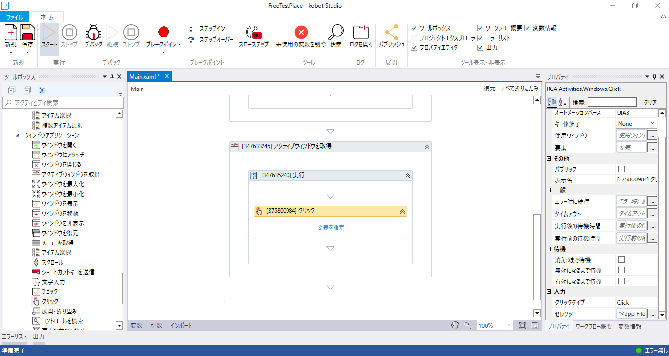Click the ステップオーバー icon

pyautogui.click(x=191, y=40)
